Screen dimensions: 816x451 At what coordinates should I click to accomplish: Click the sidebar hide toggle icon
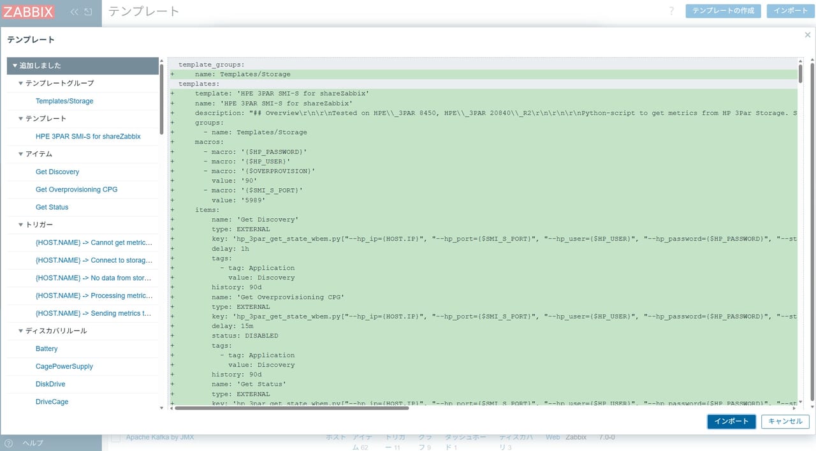88,11
